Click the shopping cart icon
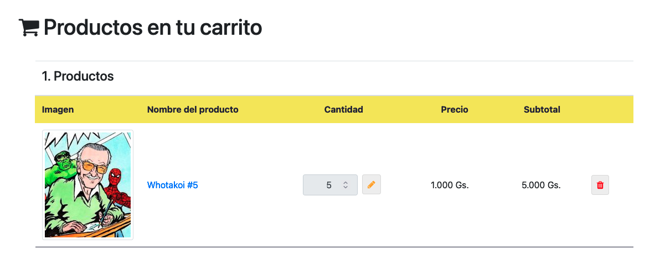Image resolution: width=665 pixels, height=260 pixels. [28, 27]
